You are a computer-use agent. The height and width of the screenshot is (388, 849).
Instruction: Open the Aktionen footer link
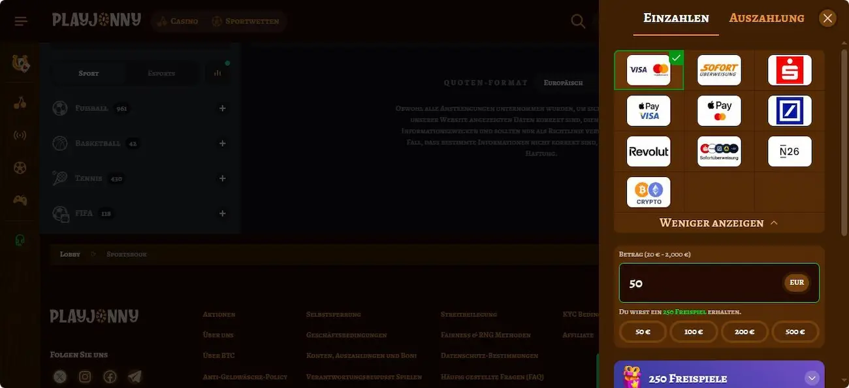pos(219,314)
